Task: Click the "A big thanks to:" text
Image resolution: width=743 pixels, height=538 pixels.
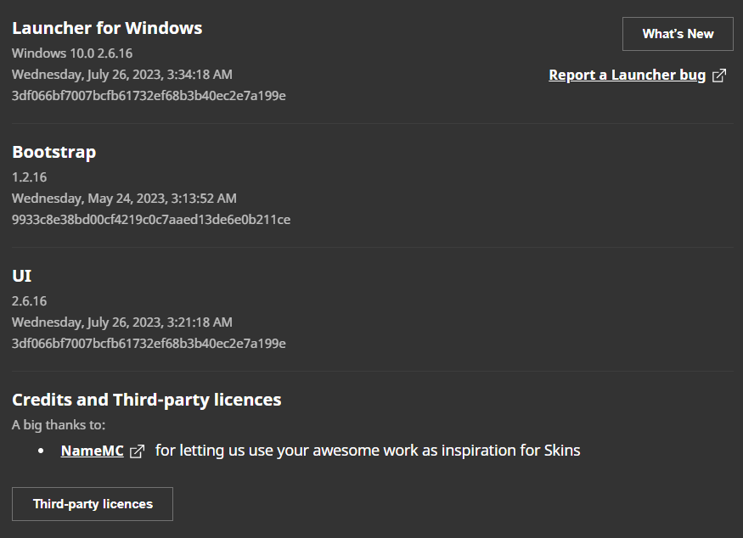Action: pyautogui.click(x=59, y=424)
